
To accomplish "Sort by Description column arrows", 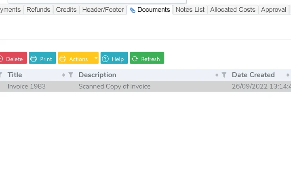I will (x=217, y=75).
